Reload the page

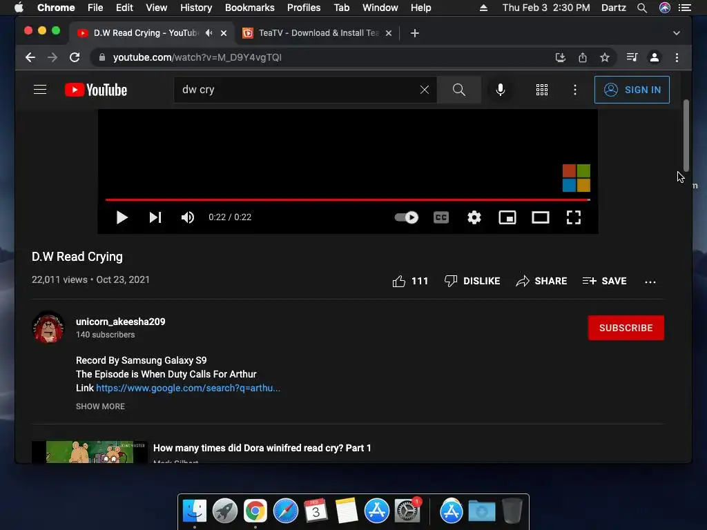point(75,57)
